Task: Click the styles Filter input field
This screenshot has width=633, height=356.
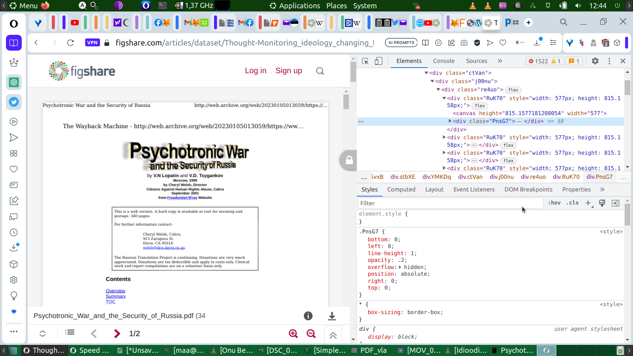Action: (449, 203)
